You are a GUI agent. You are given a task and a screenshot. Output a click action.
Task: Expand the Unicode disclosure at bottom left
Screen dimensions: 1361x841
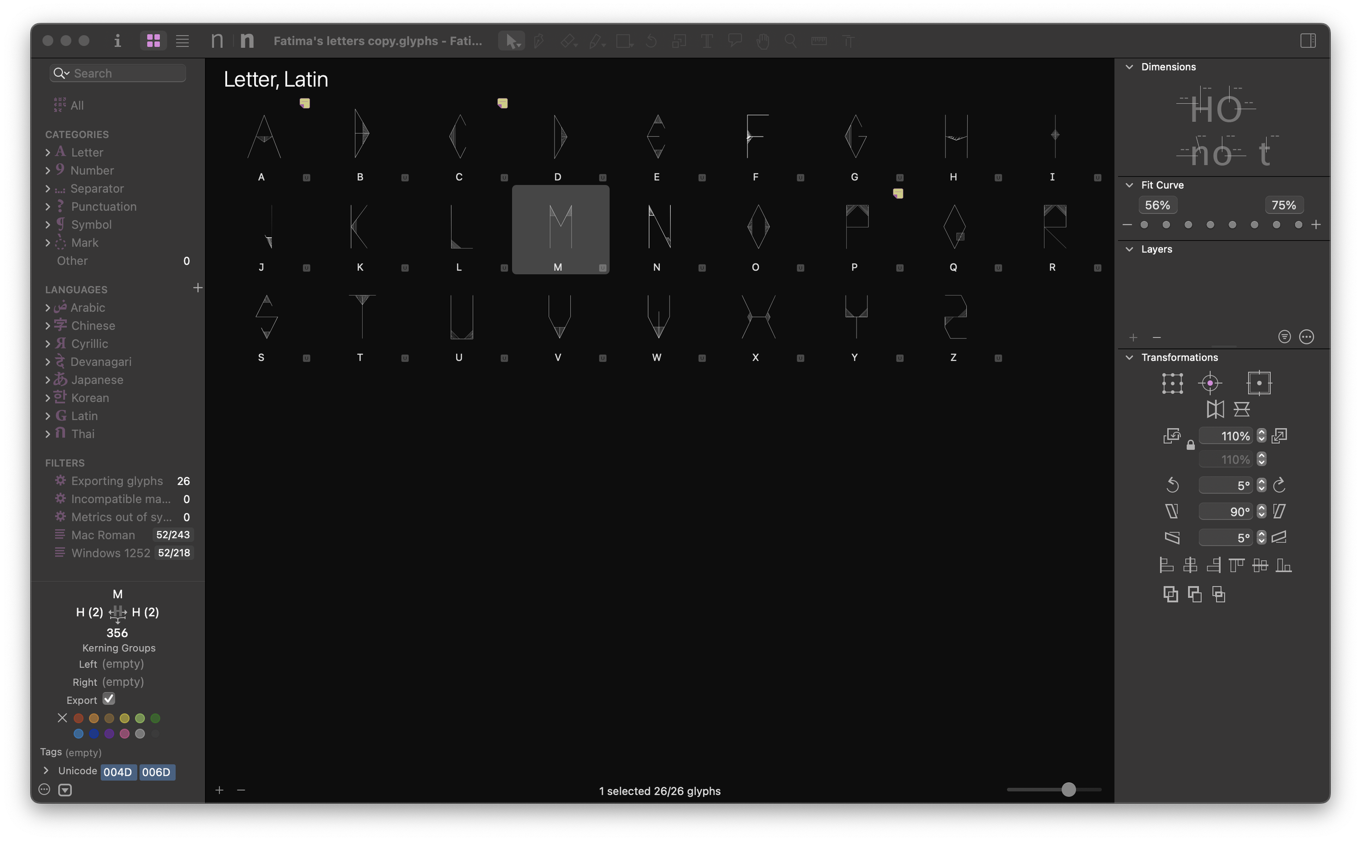(x=46, y=770)
